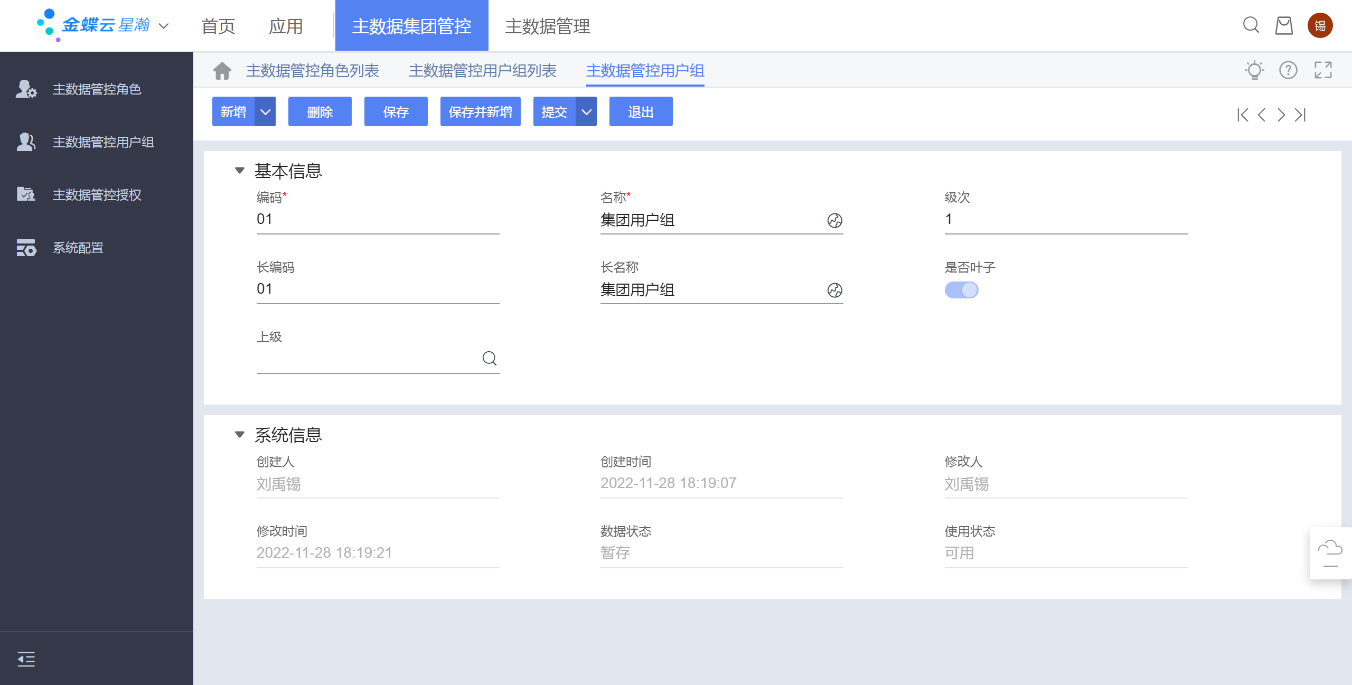Click the 删除 button

click(320, 111)
